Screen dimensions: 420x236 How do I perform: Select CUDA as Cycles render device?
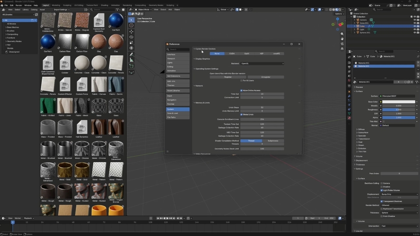pyautogui.click(x=232, y=54)
